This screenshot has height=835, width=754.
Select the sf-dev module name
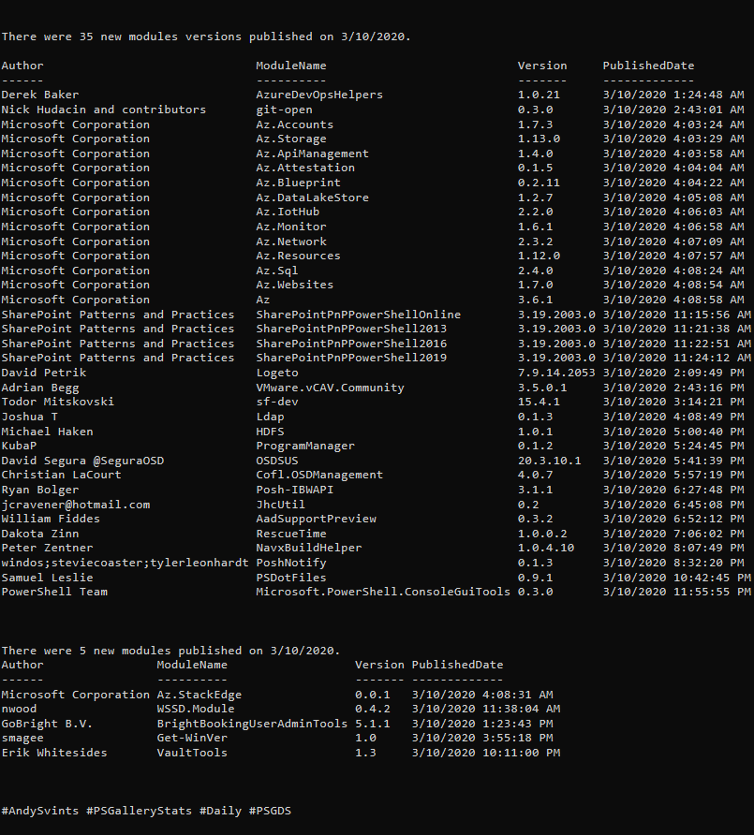tap(277, 403)
